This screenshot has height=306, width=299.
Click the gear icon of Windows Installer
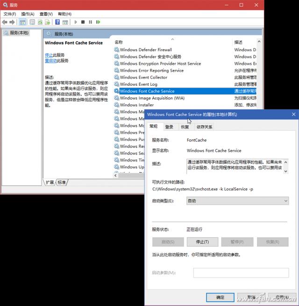click(116, 105)
